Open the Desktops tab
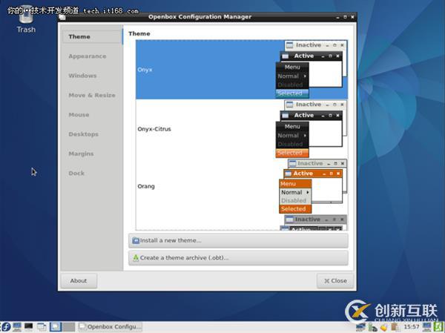The image size is (445, 333). [83, 134]
